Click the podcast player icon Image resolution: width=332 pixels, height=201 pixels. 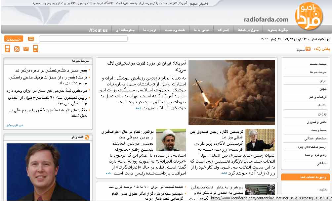(7, 49)
